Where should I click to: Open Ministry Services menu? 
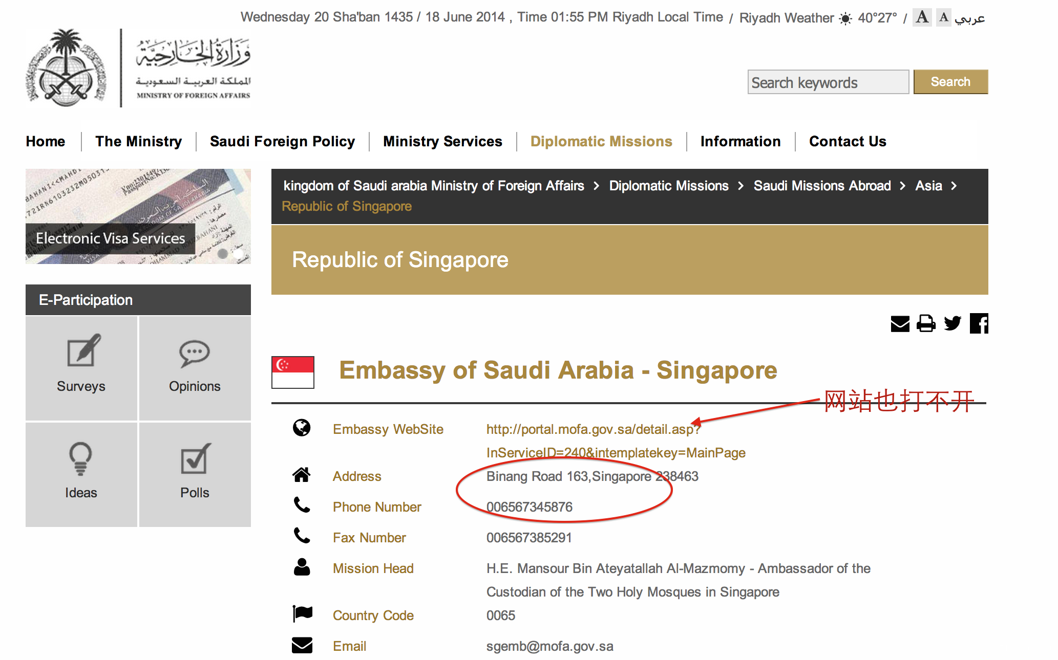[442, 142]
